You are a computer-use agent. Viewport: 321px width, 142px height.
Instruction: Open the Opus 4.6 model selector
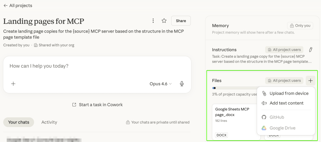point(160,84)
